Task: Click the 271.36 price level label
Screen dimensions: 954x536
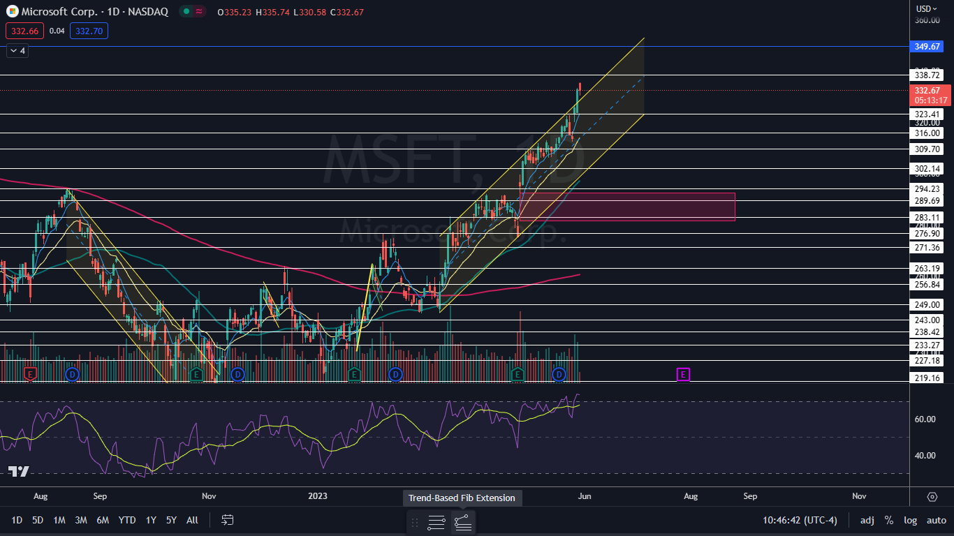Action: click(927, 248)
